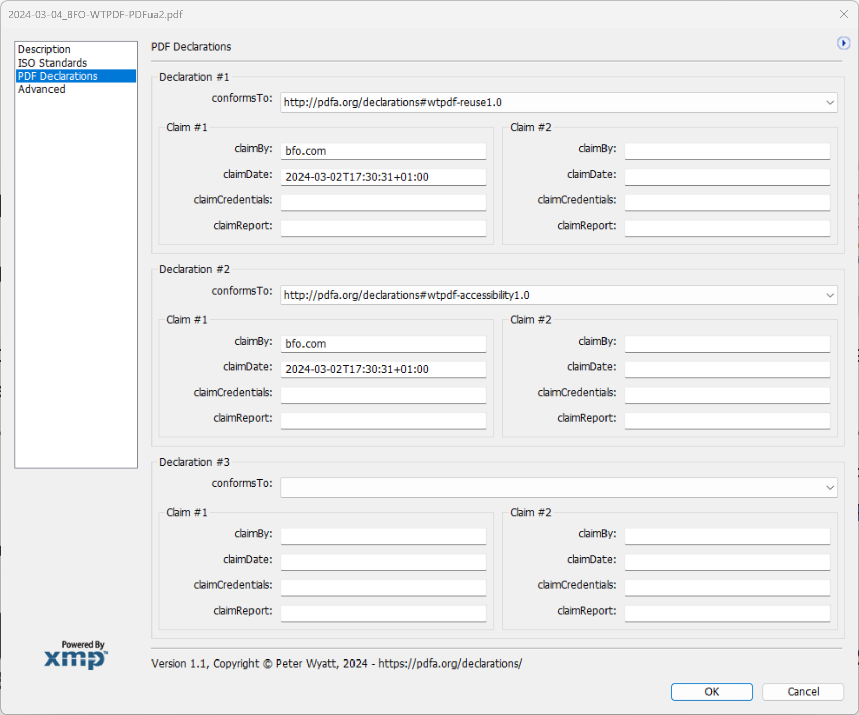859x715 pixels.
Task: Click the claimBy field of Declaration #2 Claim #2
Action: point(727,343)
